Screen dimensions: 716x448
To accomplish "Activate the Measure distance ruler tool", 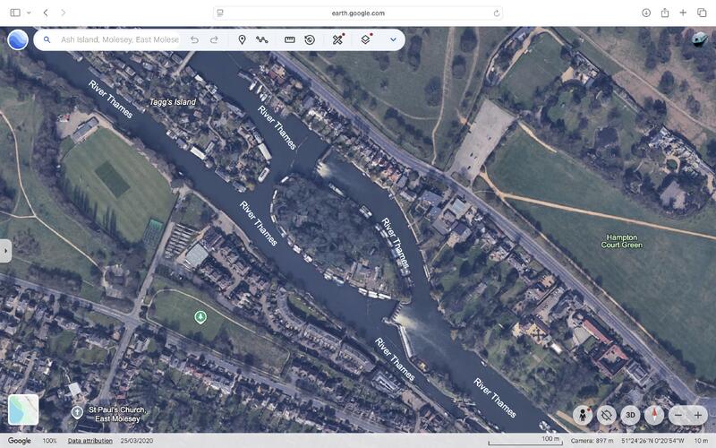I will tap(290, 39).
